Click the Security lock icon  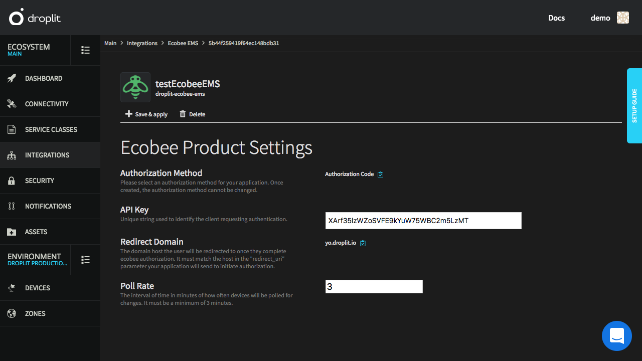click(12, 180)
